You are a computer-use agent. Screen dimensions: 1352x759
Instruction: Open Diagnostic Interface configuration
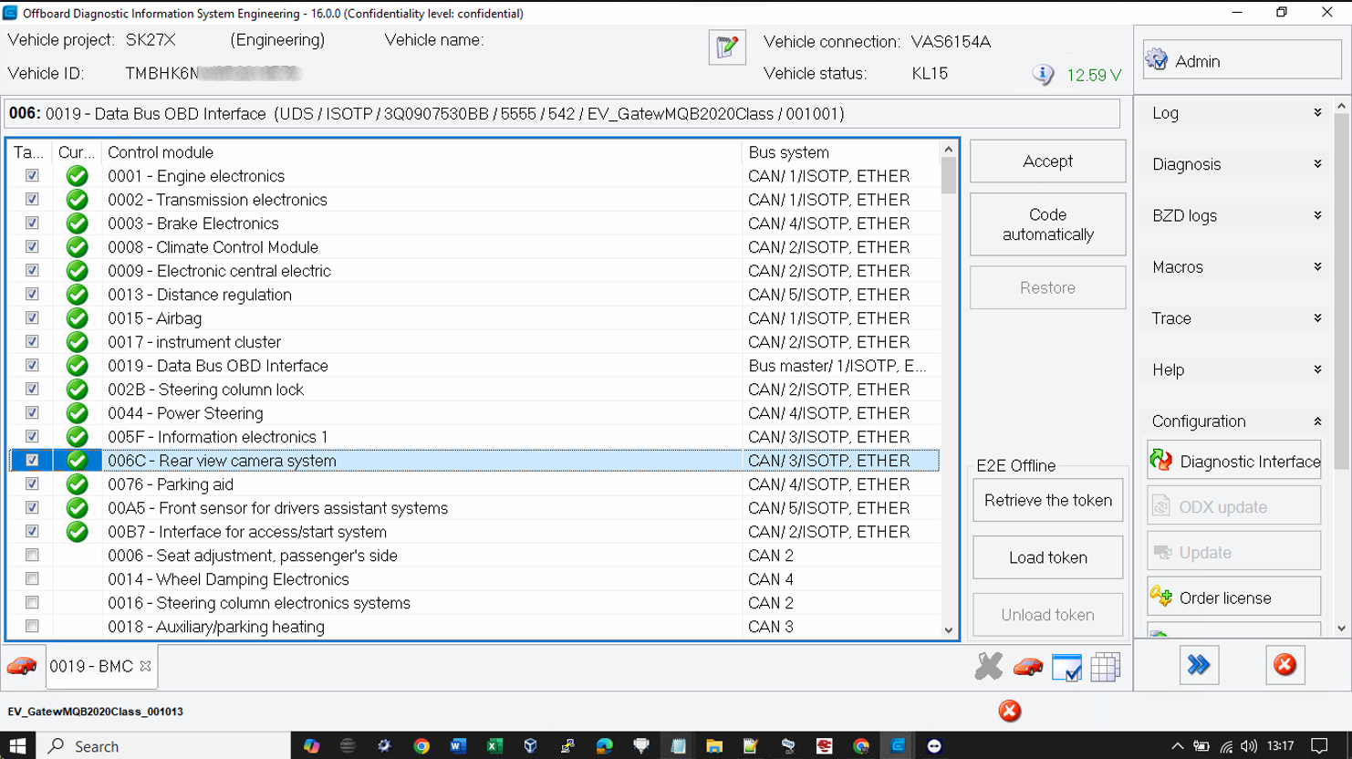tap(1233, 462)
